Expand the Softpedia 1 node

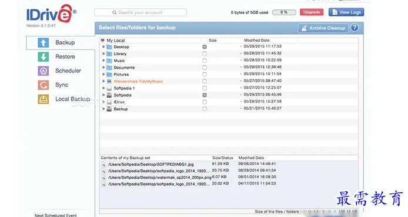(103, 88)
